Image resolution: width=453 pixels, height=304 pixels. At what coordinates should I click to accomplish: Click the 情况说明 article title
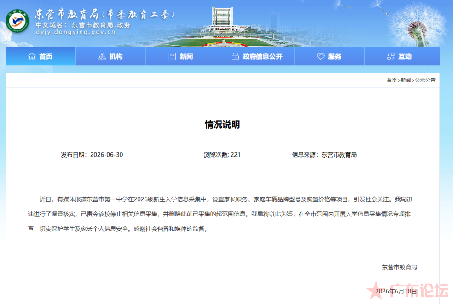click(x=222, y=124)
